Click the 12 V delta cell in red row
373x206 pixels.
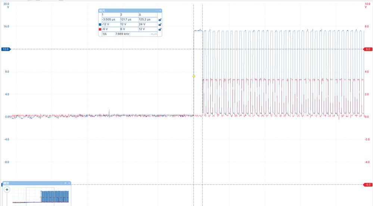pos(148,29)
